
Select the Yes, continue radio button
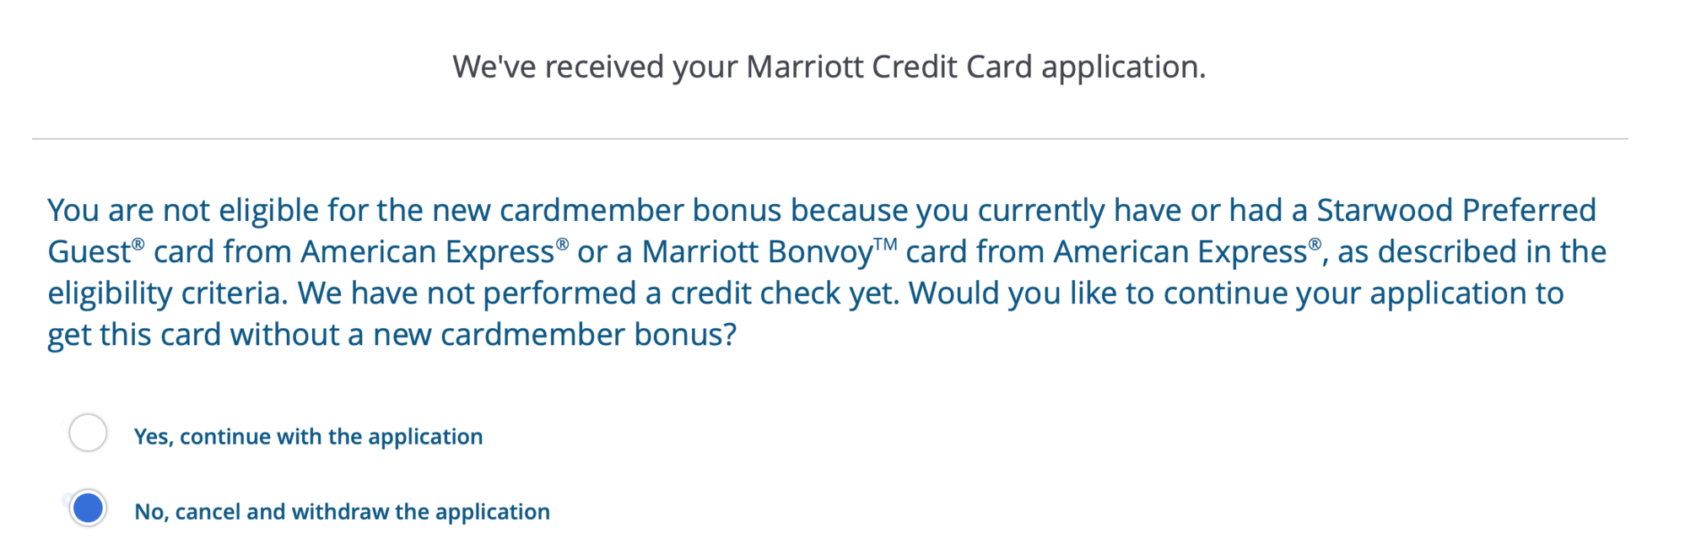click(x=88, y=433)
